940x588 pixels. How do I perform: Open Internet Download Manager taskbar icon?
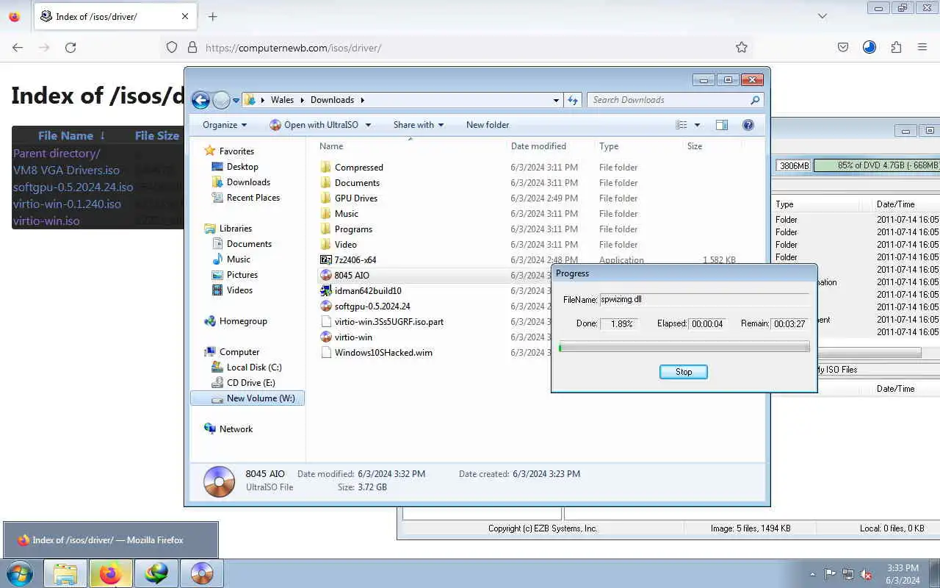click(x=156, y=573)
